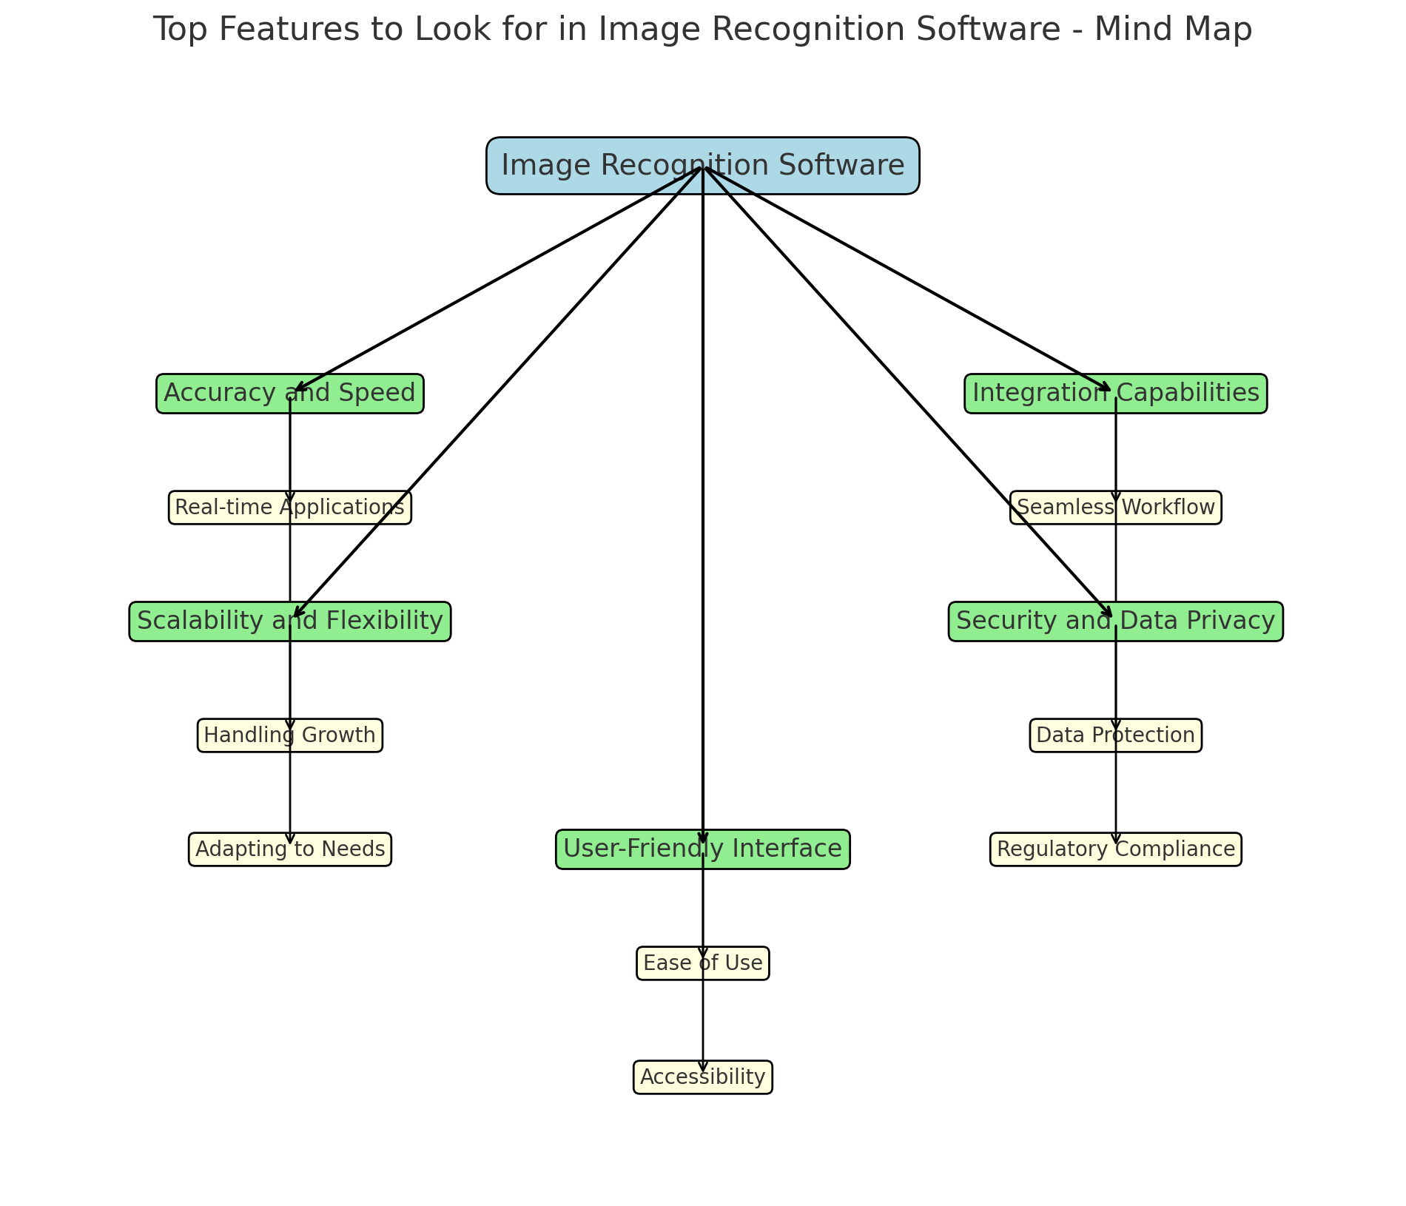1406x1206 pixels.
Task: Click the Data Protection node
Action: tap(1115, 735)
